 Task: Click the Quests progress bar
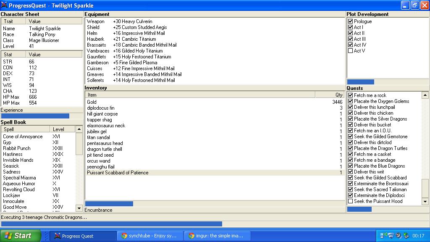387,209
